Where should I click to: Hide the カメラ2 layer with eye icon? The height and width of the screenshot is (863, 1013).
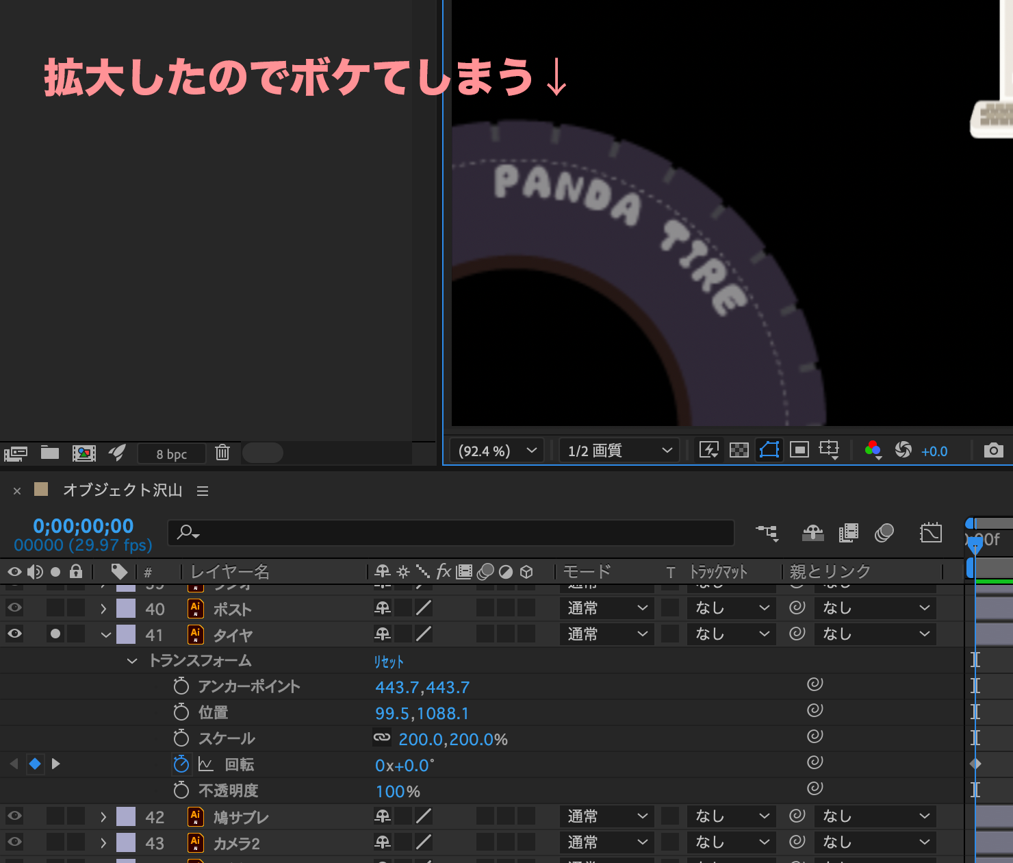14,842
